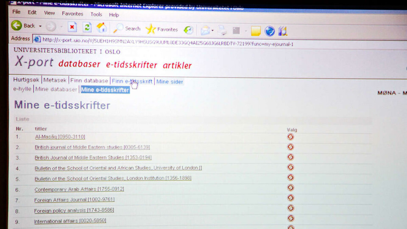The width and height of the screenshot is (407, 229).
Task: Switch to the Metasøk tab
Action: point(55,80)
